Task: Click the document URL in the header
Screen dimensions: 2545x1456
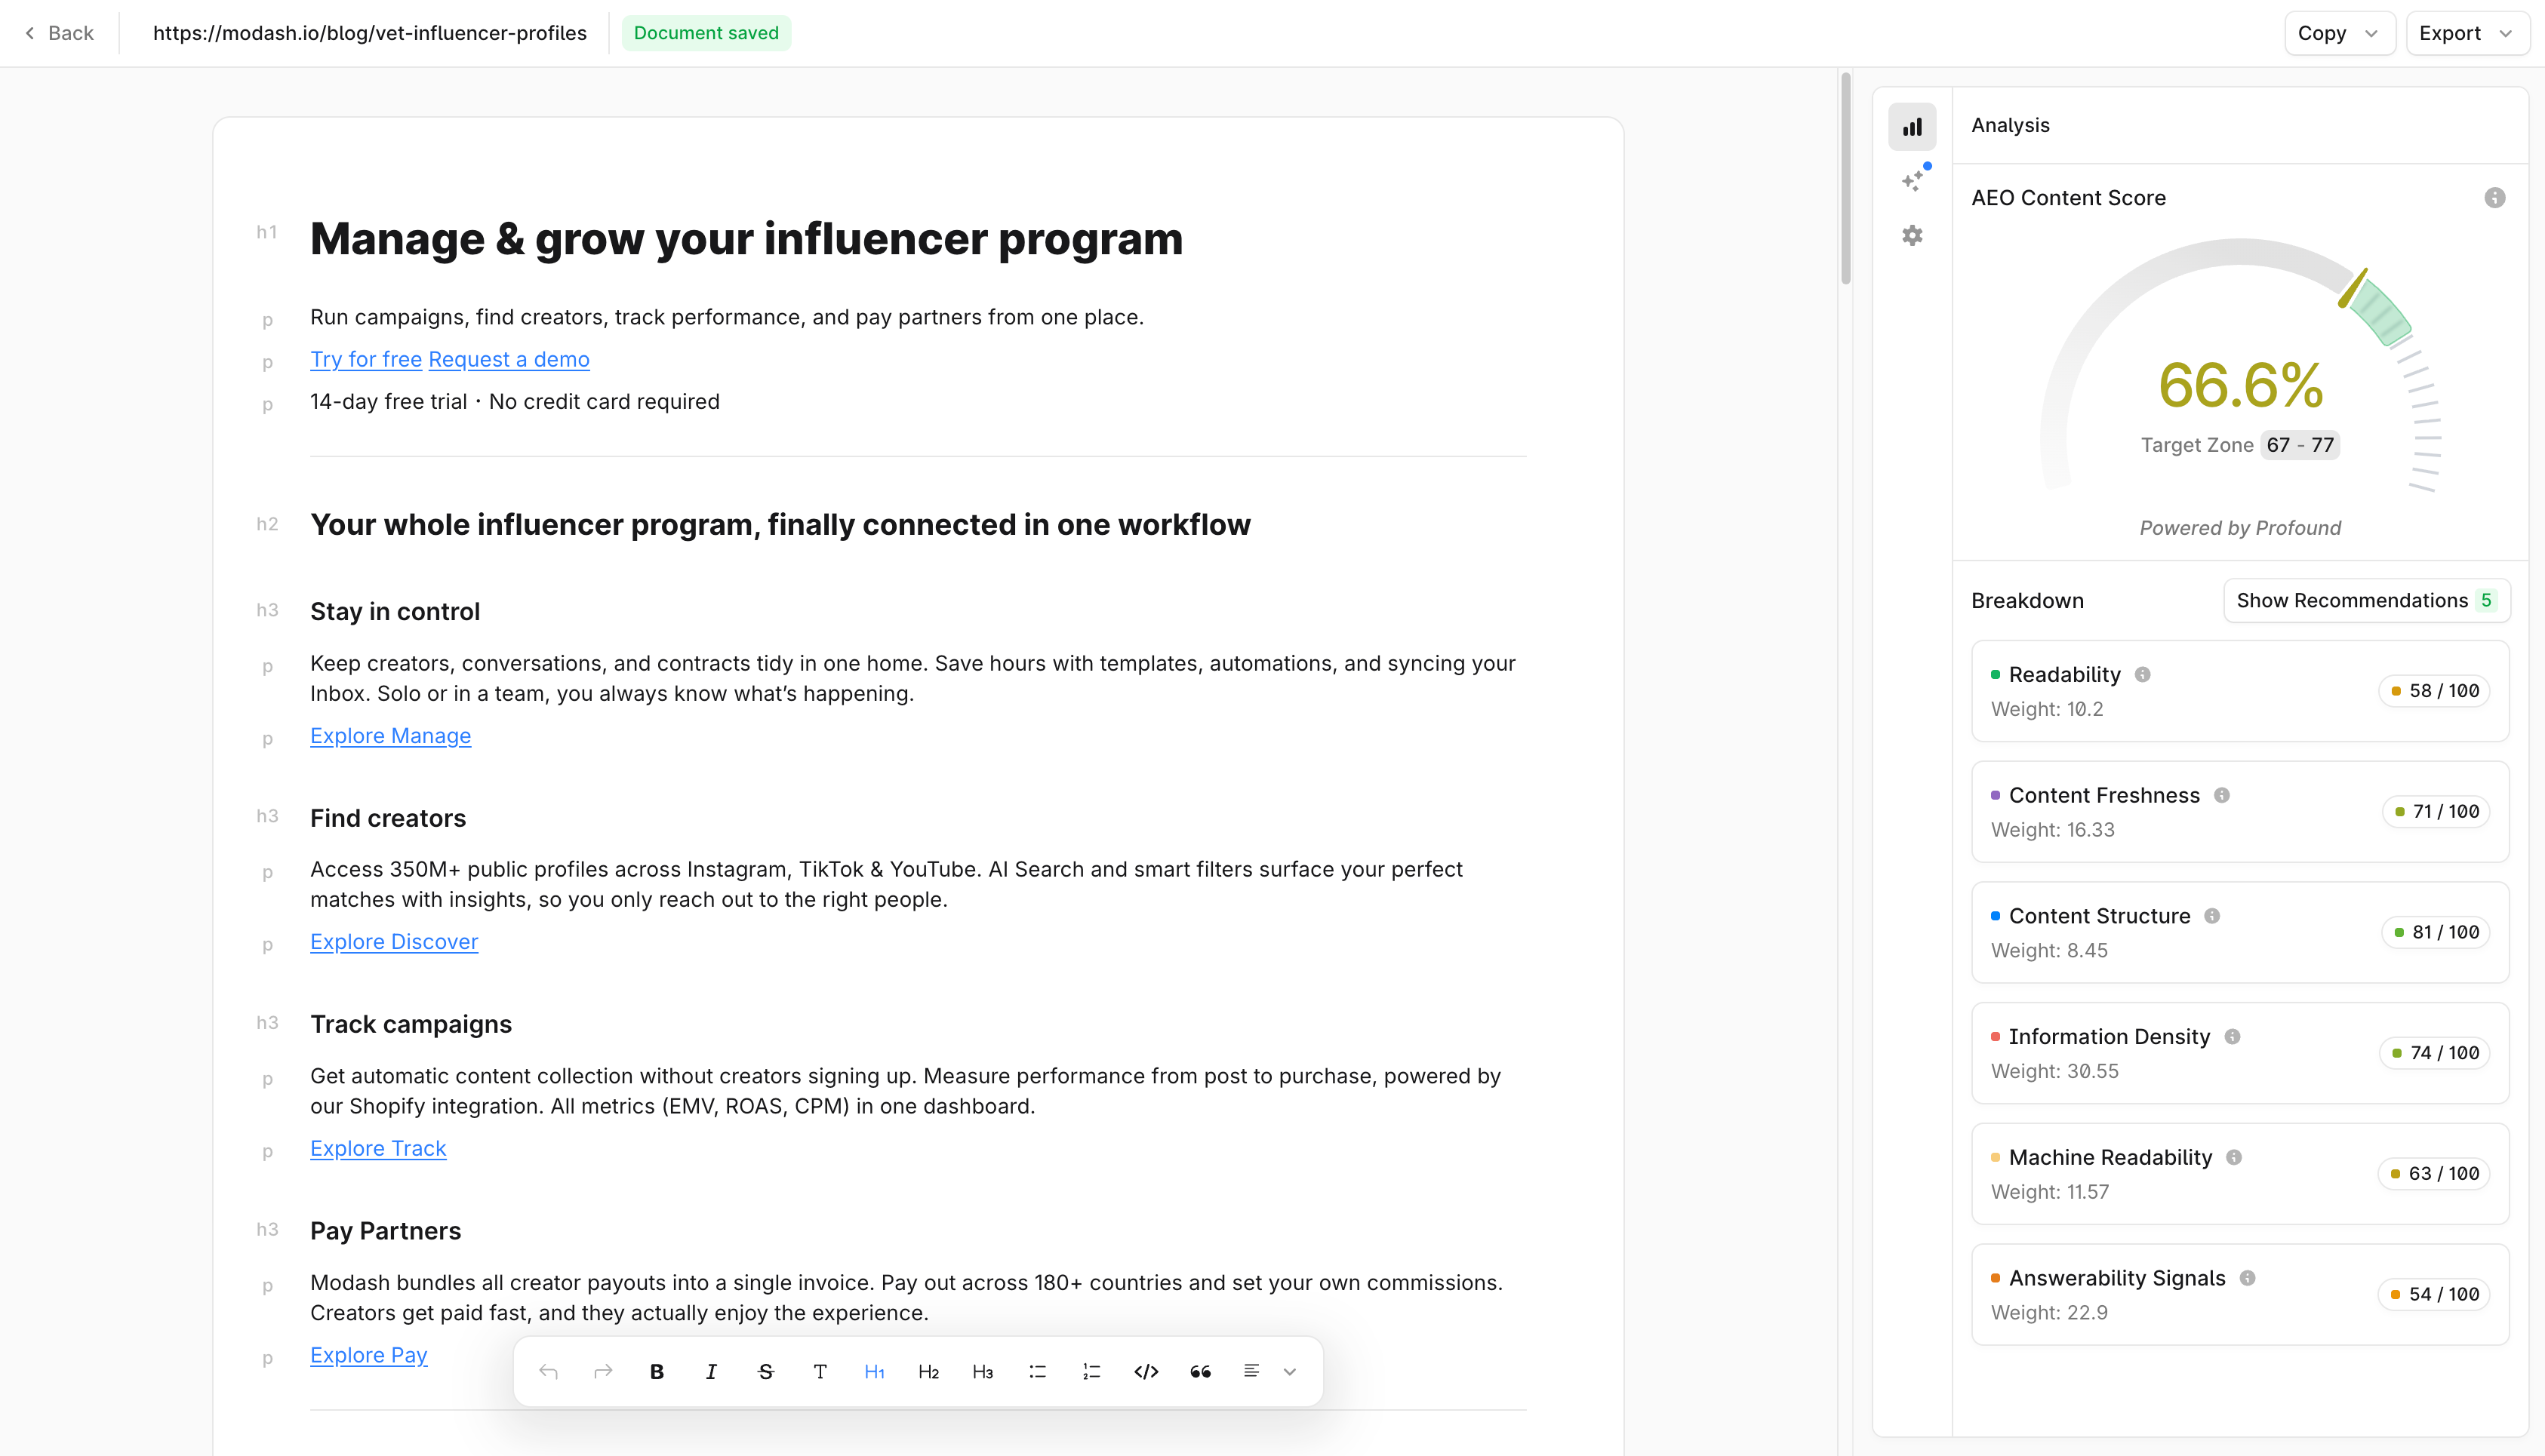Action: coord(369,33)
